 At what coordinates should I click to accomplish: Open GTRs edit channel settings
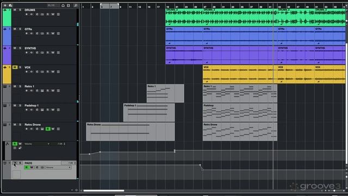point(37,34)
